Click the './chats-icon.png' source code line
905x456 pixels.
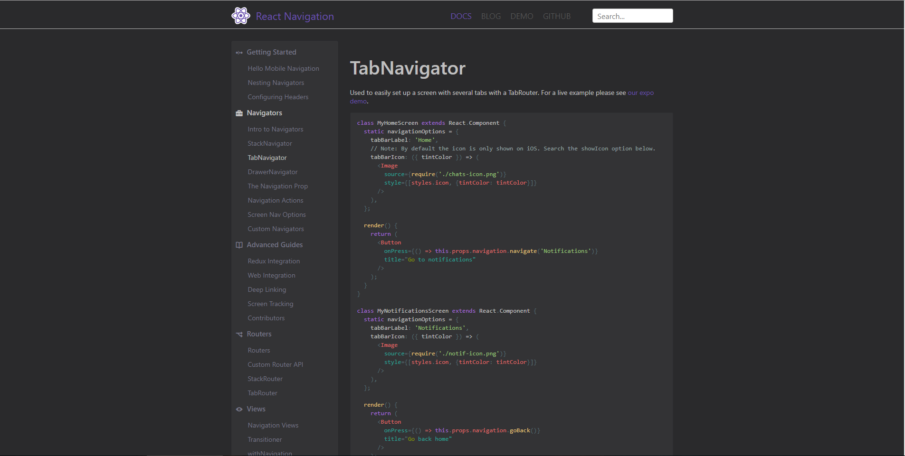[x=445, y=174]
